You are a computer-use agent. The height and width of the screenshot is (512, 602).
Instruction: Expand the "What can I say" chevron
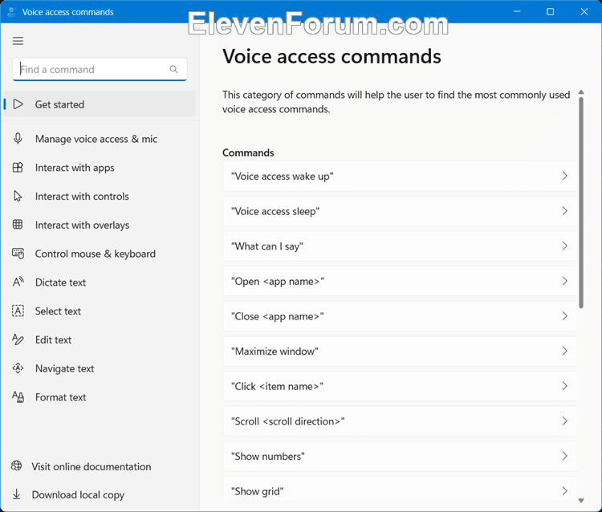coord(564,246)
